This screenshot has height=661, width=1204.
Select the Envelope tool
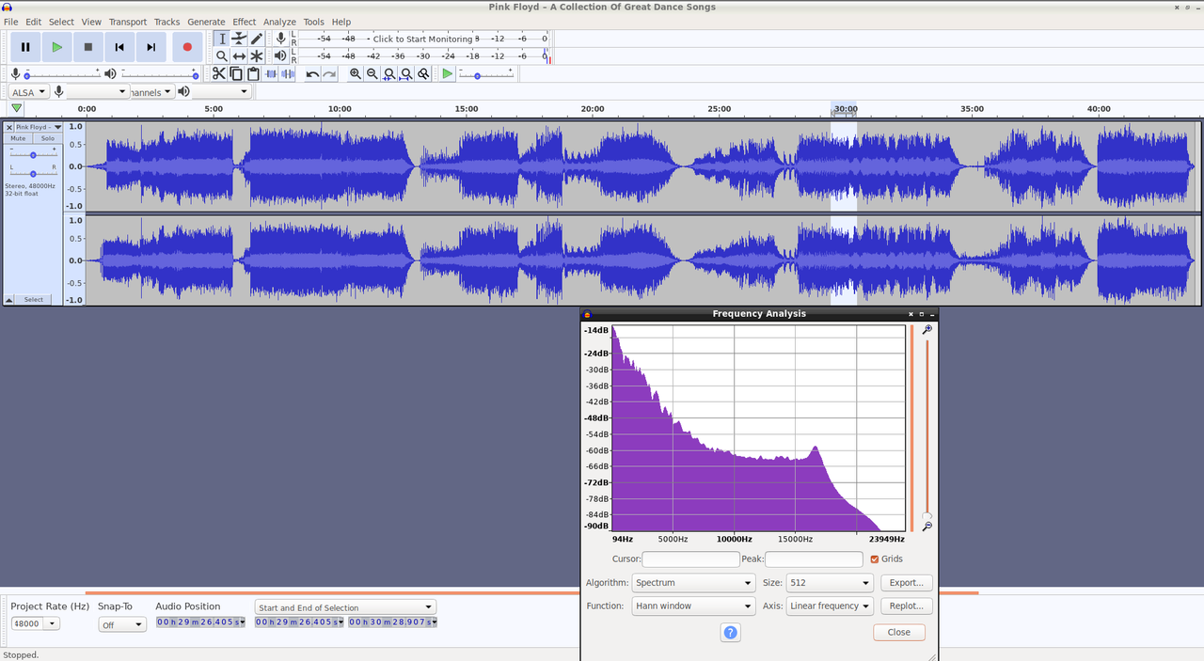(x=239, y=39)
